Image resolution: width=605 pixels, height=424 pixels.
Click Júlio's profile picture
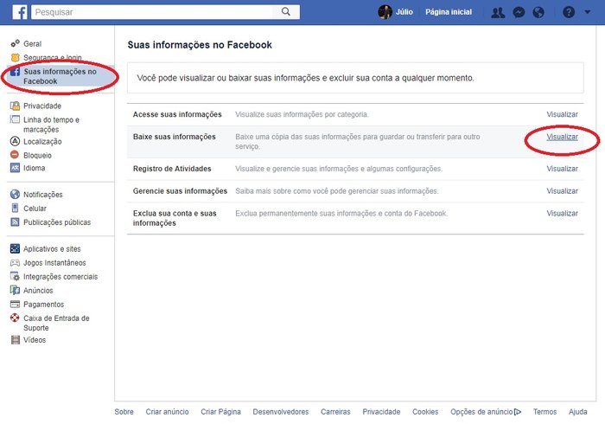385,12
